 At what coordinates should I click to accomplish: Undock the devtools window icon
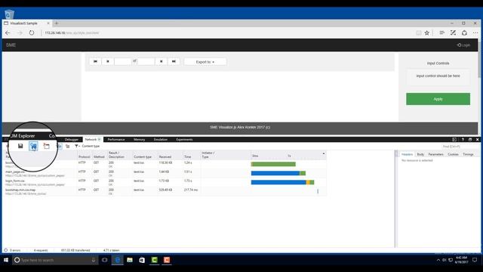tap(470, 139)
